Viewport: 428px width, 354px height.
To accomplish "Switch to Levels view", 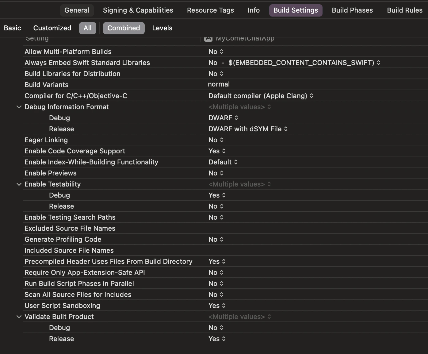I will point(162,28).
